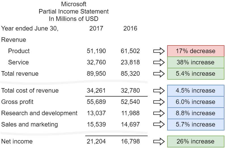Click the Product 2016 value 61,502
225x148 pixels.
(x=130, y=51)
